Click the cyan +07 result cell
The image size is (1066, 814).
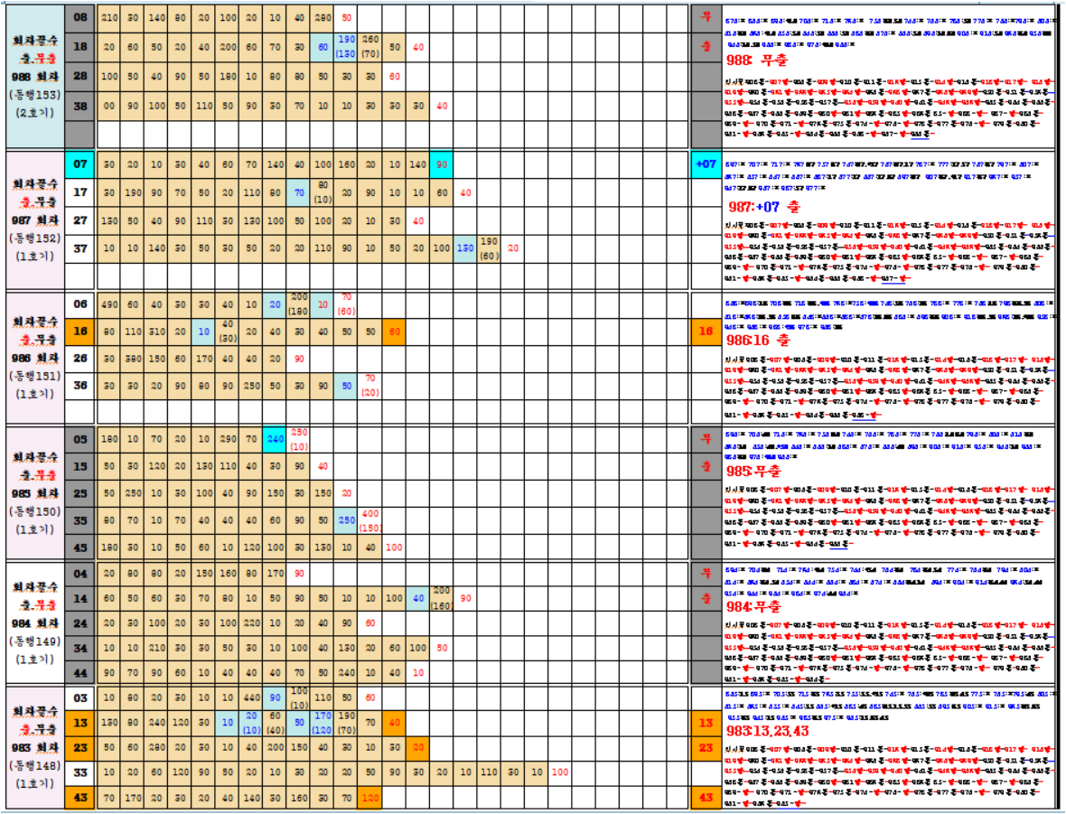(x=705, y=164)
